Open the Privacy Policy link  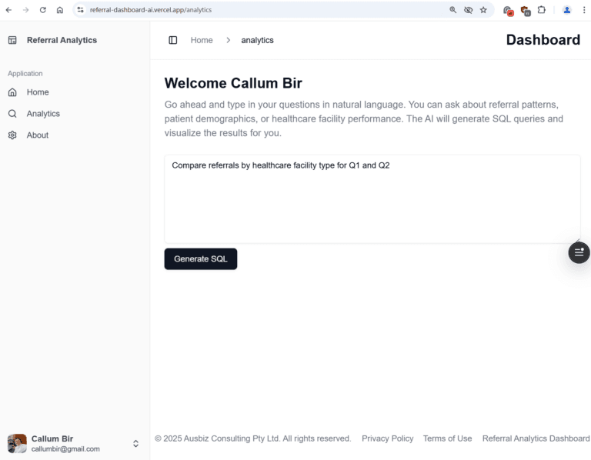tap(387, 438)
